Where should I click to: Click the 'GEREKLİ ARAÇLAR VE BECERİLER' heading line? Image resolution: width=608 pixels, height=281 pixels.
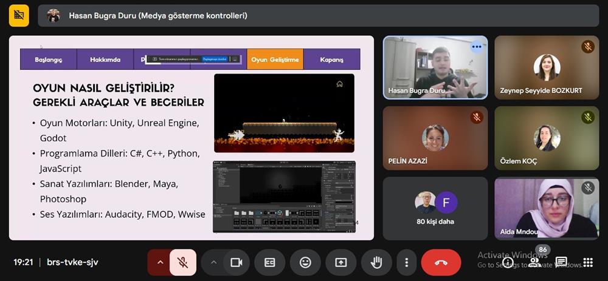coord(119,103)
